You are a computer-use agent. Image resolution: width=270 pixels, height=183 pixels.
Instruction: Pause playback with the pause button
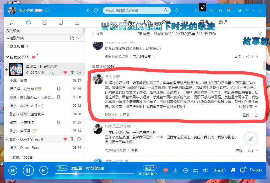pyautogui.click(x=28, y=170)
